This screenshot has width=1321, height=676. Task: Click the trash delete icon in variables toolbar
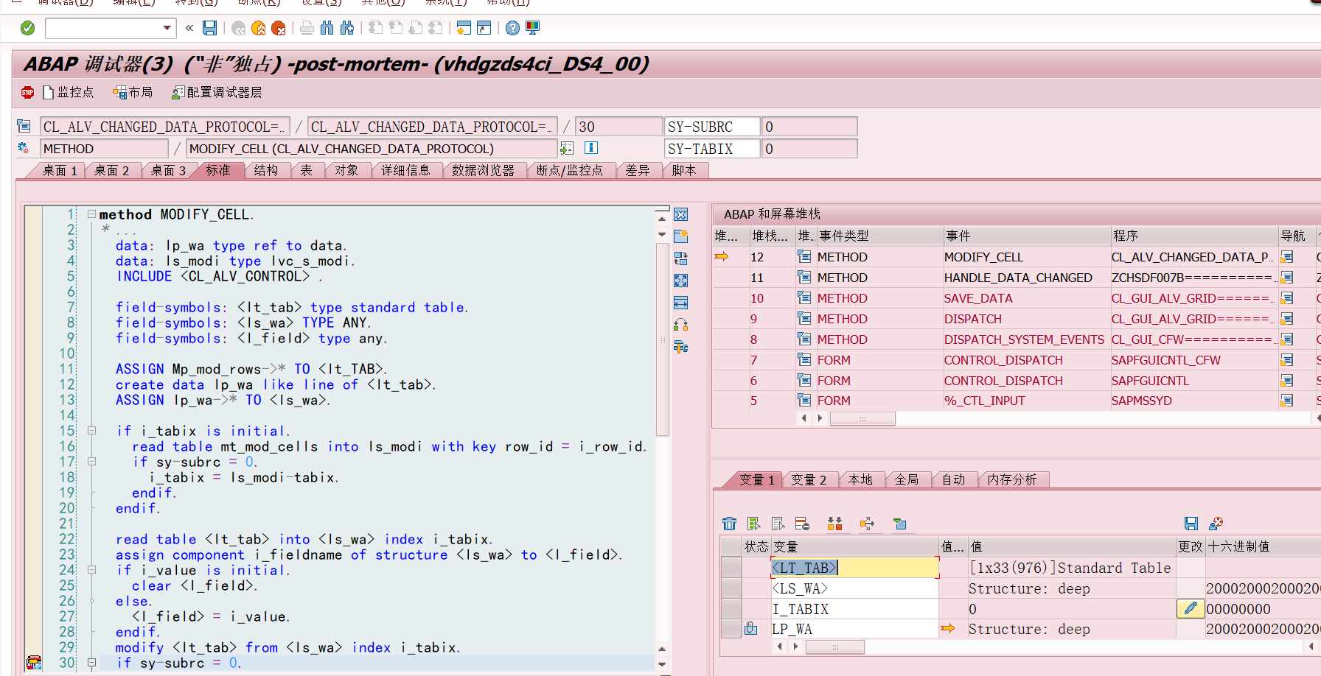(x=729, y=524)
